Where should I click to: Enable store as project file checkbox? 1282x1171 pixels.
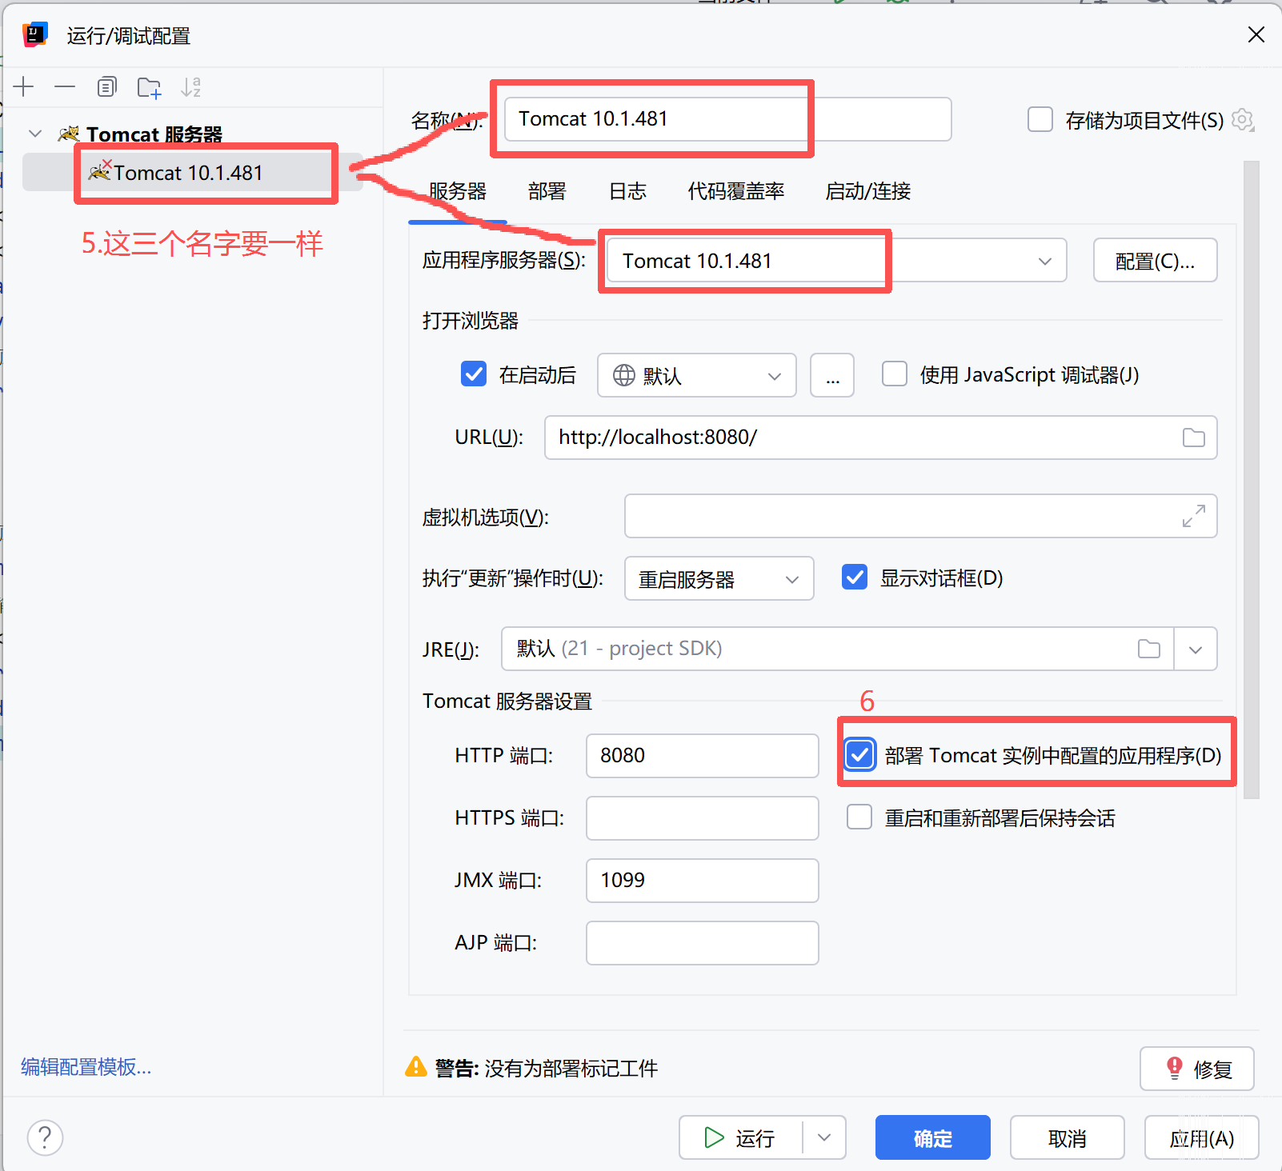1040,120
